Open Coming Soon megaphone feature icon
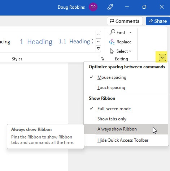The image size is (170, 171). coord(110,7)
